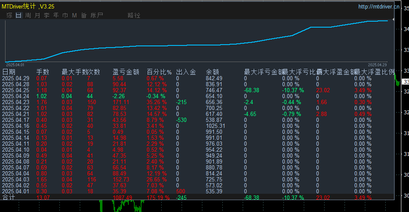Click the 日期 column header

[8, 72]
